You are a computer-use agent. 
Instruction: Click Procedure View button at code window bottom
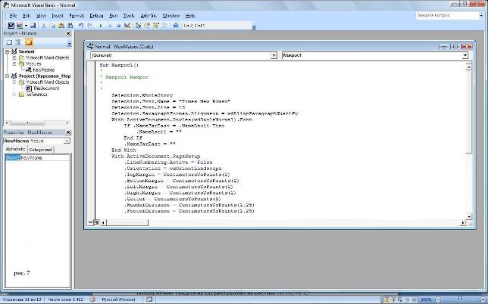coord(90,222)
